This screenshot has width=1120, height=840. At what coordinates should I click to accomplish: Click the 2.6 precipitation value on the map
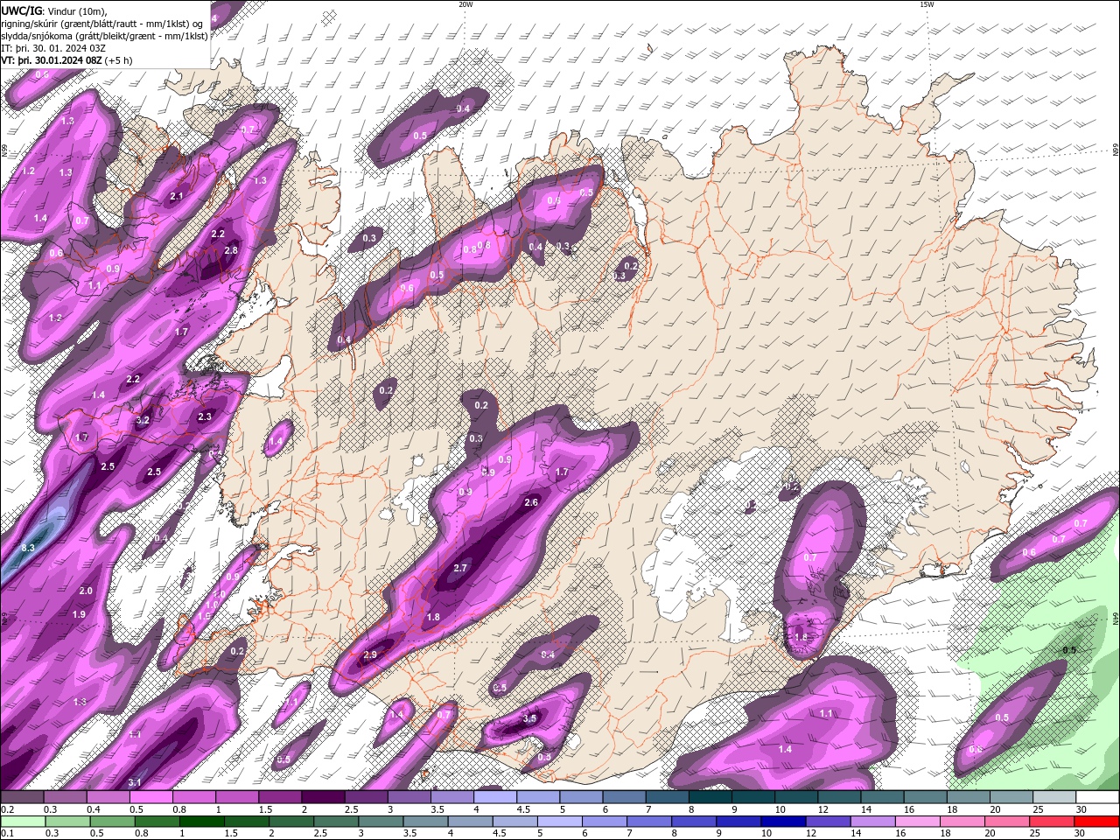pyautogui.click(x=531, y=502)
